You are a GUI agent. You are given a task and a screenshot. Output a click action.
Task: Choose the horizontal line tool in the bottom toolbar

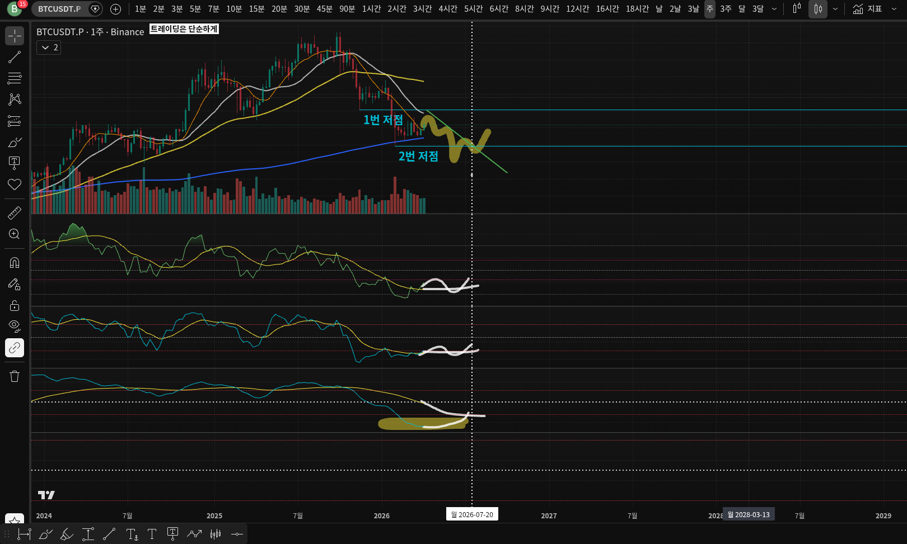click(x=237, y=534)
